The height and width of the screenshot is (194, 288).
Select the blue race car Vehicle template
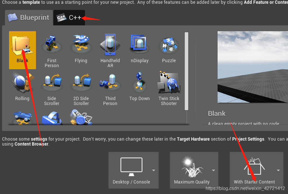(x=22, y=117)
